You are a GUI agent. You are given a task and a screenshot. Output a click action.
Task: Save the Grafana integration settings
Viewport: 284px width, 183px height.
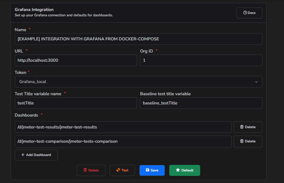point(152,170)
